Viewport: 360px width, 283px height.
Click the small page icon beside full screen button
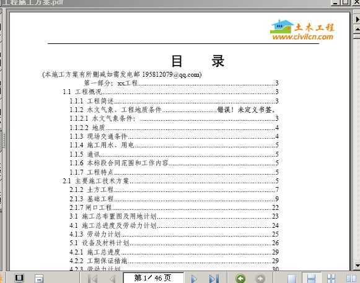(x=39, y=279)
